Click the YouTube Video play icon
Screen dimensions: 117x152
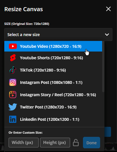[x=13, y=46]
